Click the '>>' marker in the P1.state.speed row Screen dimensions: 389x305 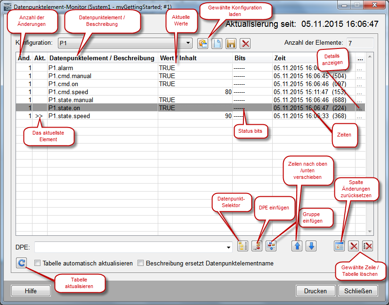point(39,116)
